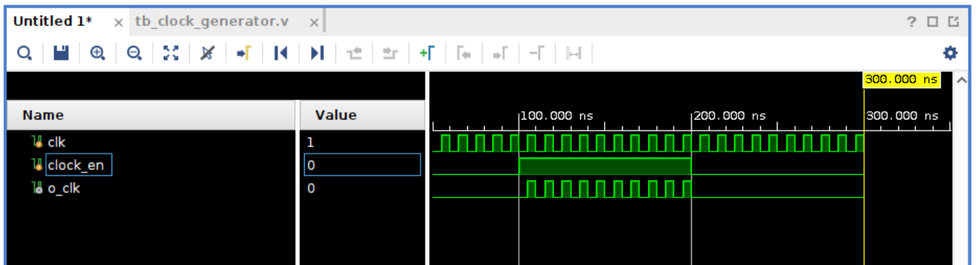Screen dimensions: 979x265
Task: Click the white 300.000 ns ruler label
Action: [x=903, y=115]
